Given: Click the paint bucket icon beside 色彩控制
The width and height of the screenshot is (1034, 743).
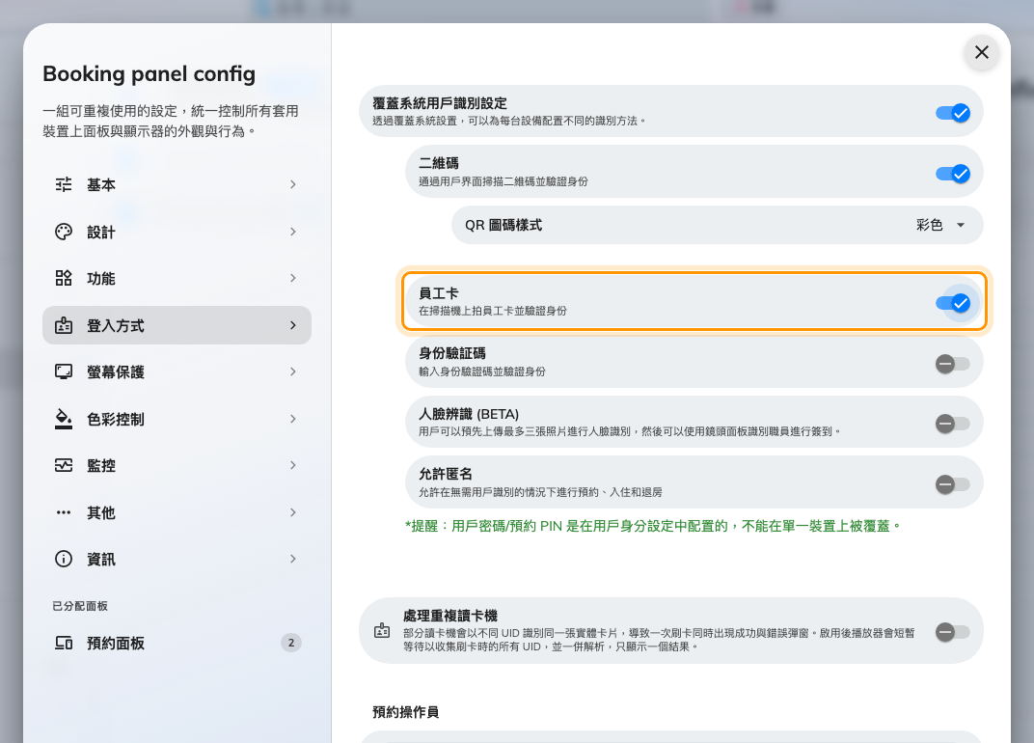Looking at the screenshot, I should coord(64,419).
